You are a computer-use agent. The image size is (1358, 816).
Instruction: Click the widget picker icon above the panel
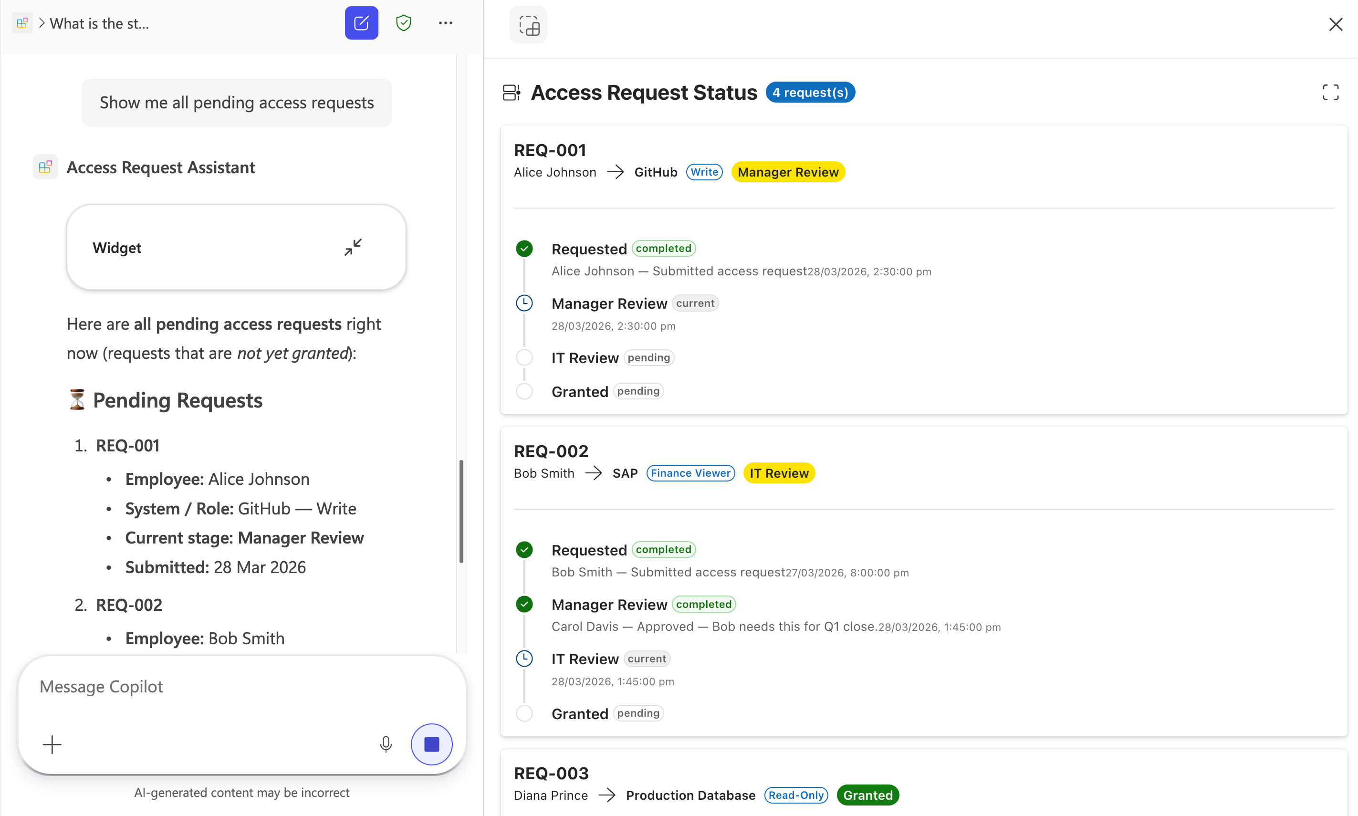[x=528, y=24]
